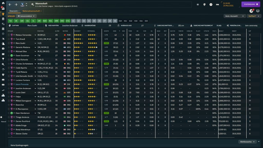The width and height of the screenshot is (263, 148).
Task: Open Jason Provoste's player profile
Action: [22, 84]
